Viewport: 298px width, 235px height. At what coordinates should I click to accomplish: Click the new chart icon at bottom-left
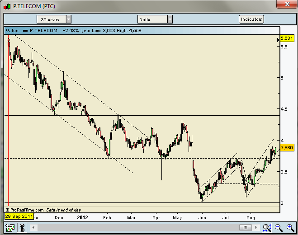(10, 227)
